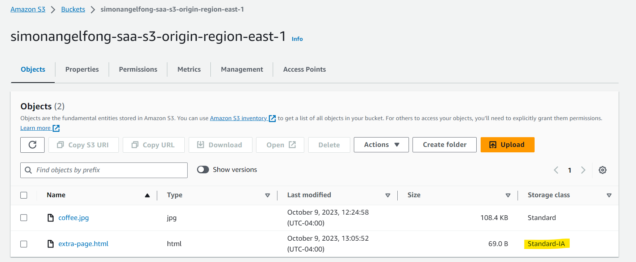Focus the Find objects by prefix field
Screen dimensions: 636x262
(x=104, y=170)
